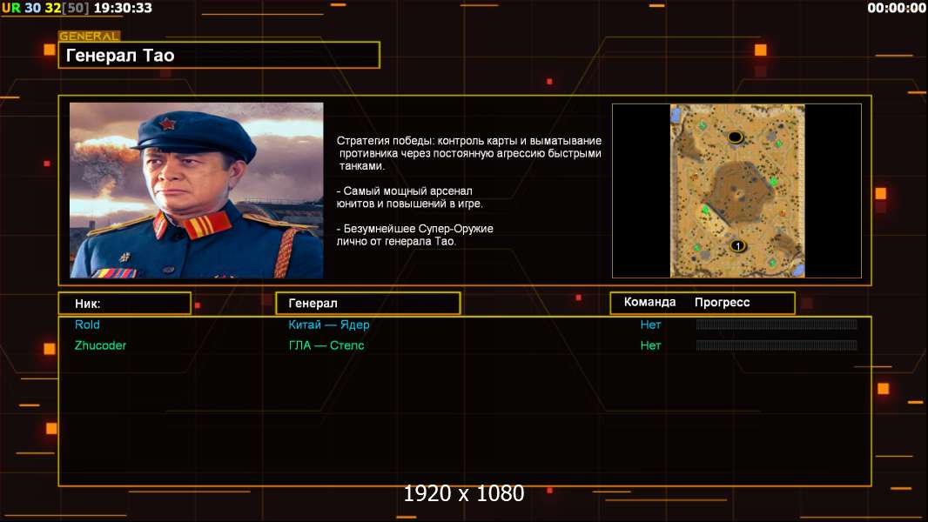Viewport: 928px width, 522px height.
Task: Click team value 'Нет' in Rold's row
Action: (650, 325)
